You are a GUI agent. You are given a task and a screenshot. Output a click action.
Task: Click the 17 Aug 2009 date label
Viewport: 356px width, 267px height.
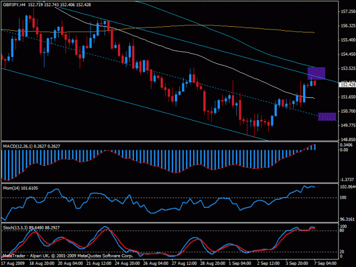[13, 264]
